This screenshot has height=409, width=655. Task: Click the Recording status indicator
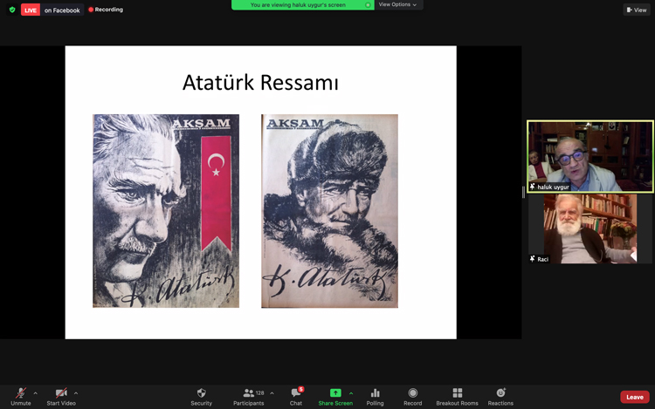106,10
